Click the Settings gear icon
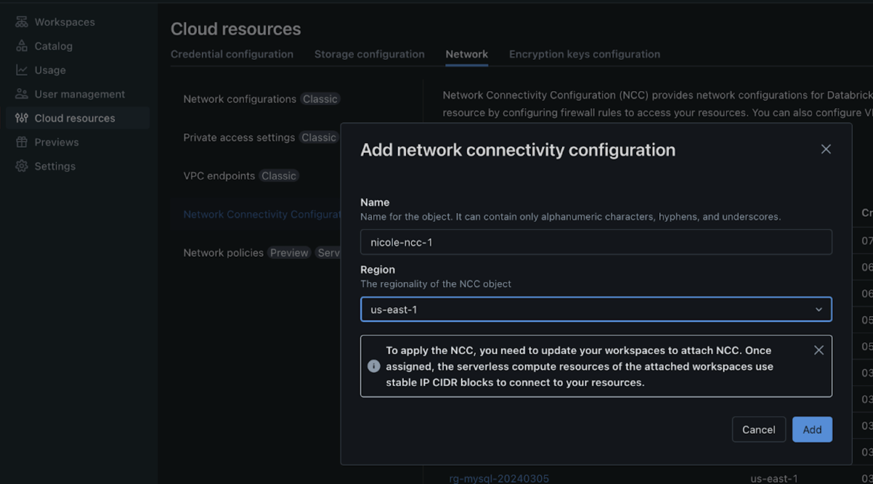The width and height of the screenshot is (873, 484). (22, 166)
